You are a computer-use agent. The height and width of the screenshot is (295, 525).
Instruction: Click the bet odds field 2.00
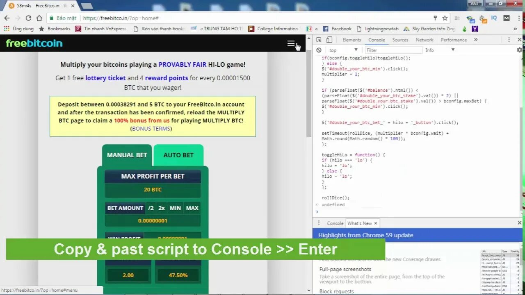tap(128, 275)
